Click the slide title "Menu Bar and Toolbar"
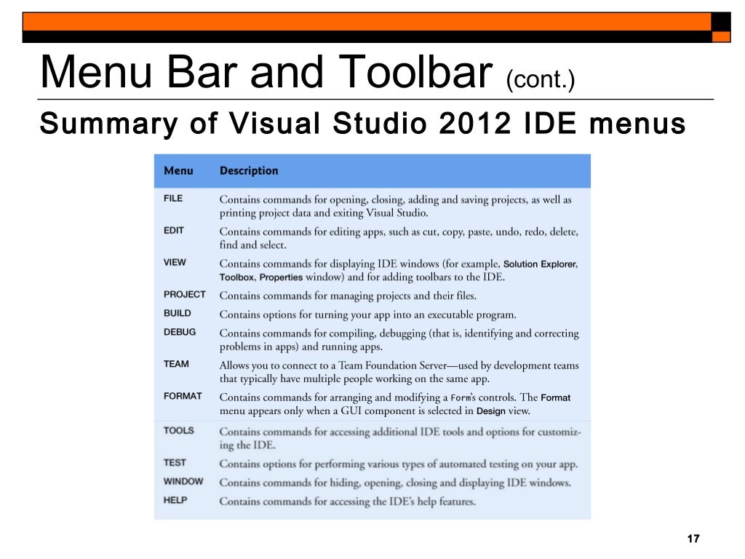745x559 pixels. [x=266, y=72]
